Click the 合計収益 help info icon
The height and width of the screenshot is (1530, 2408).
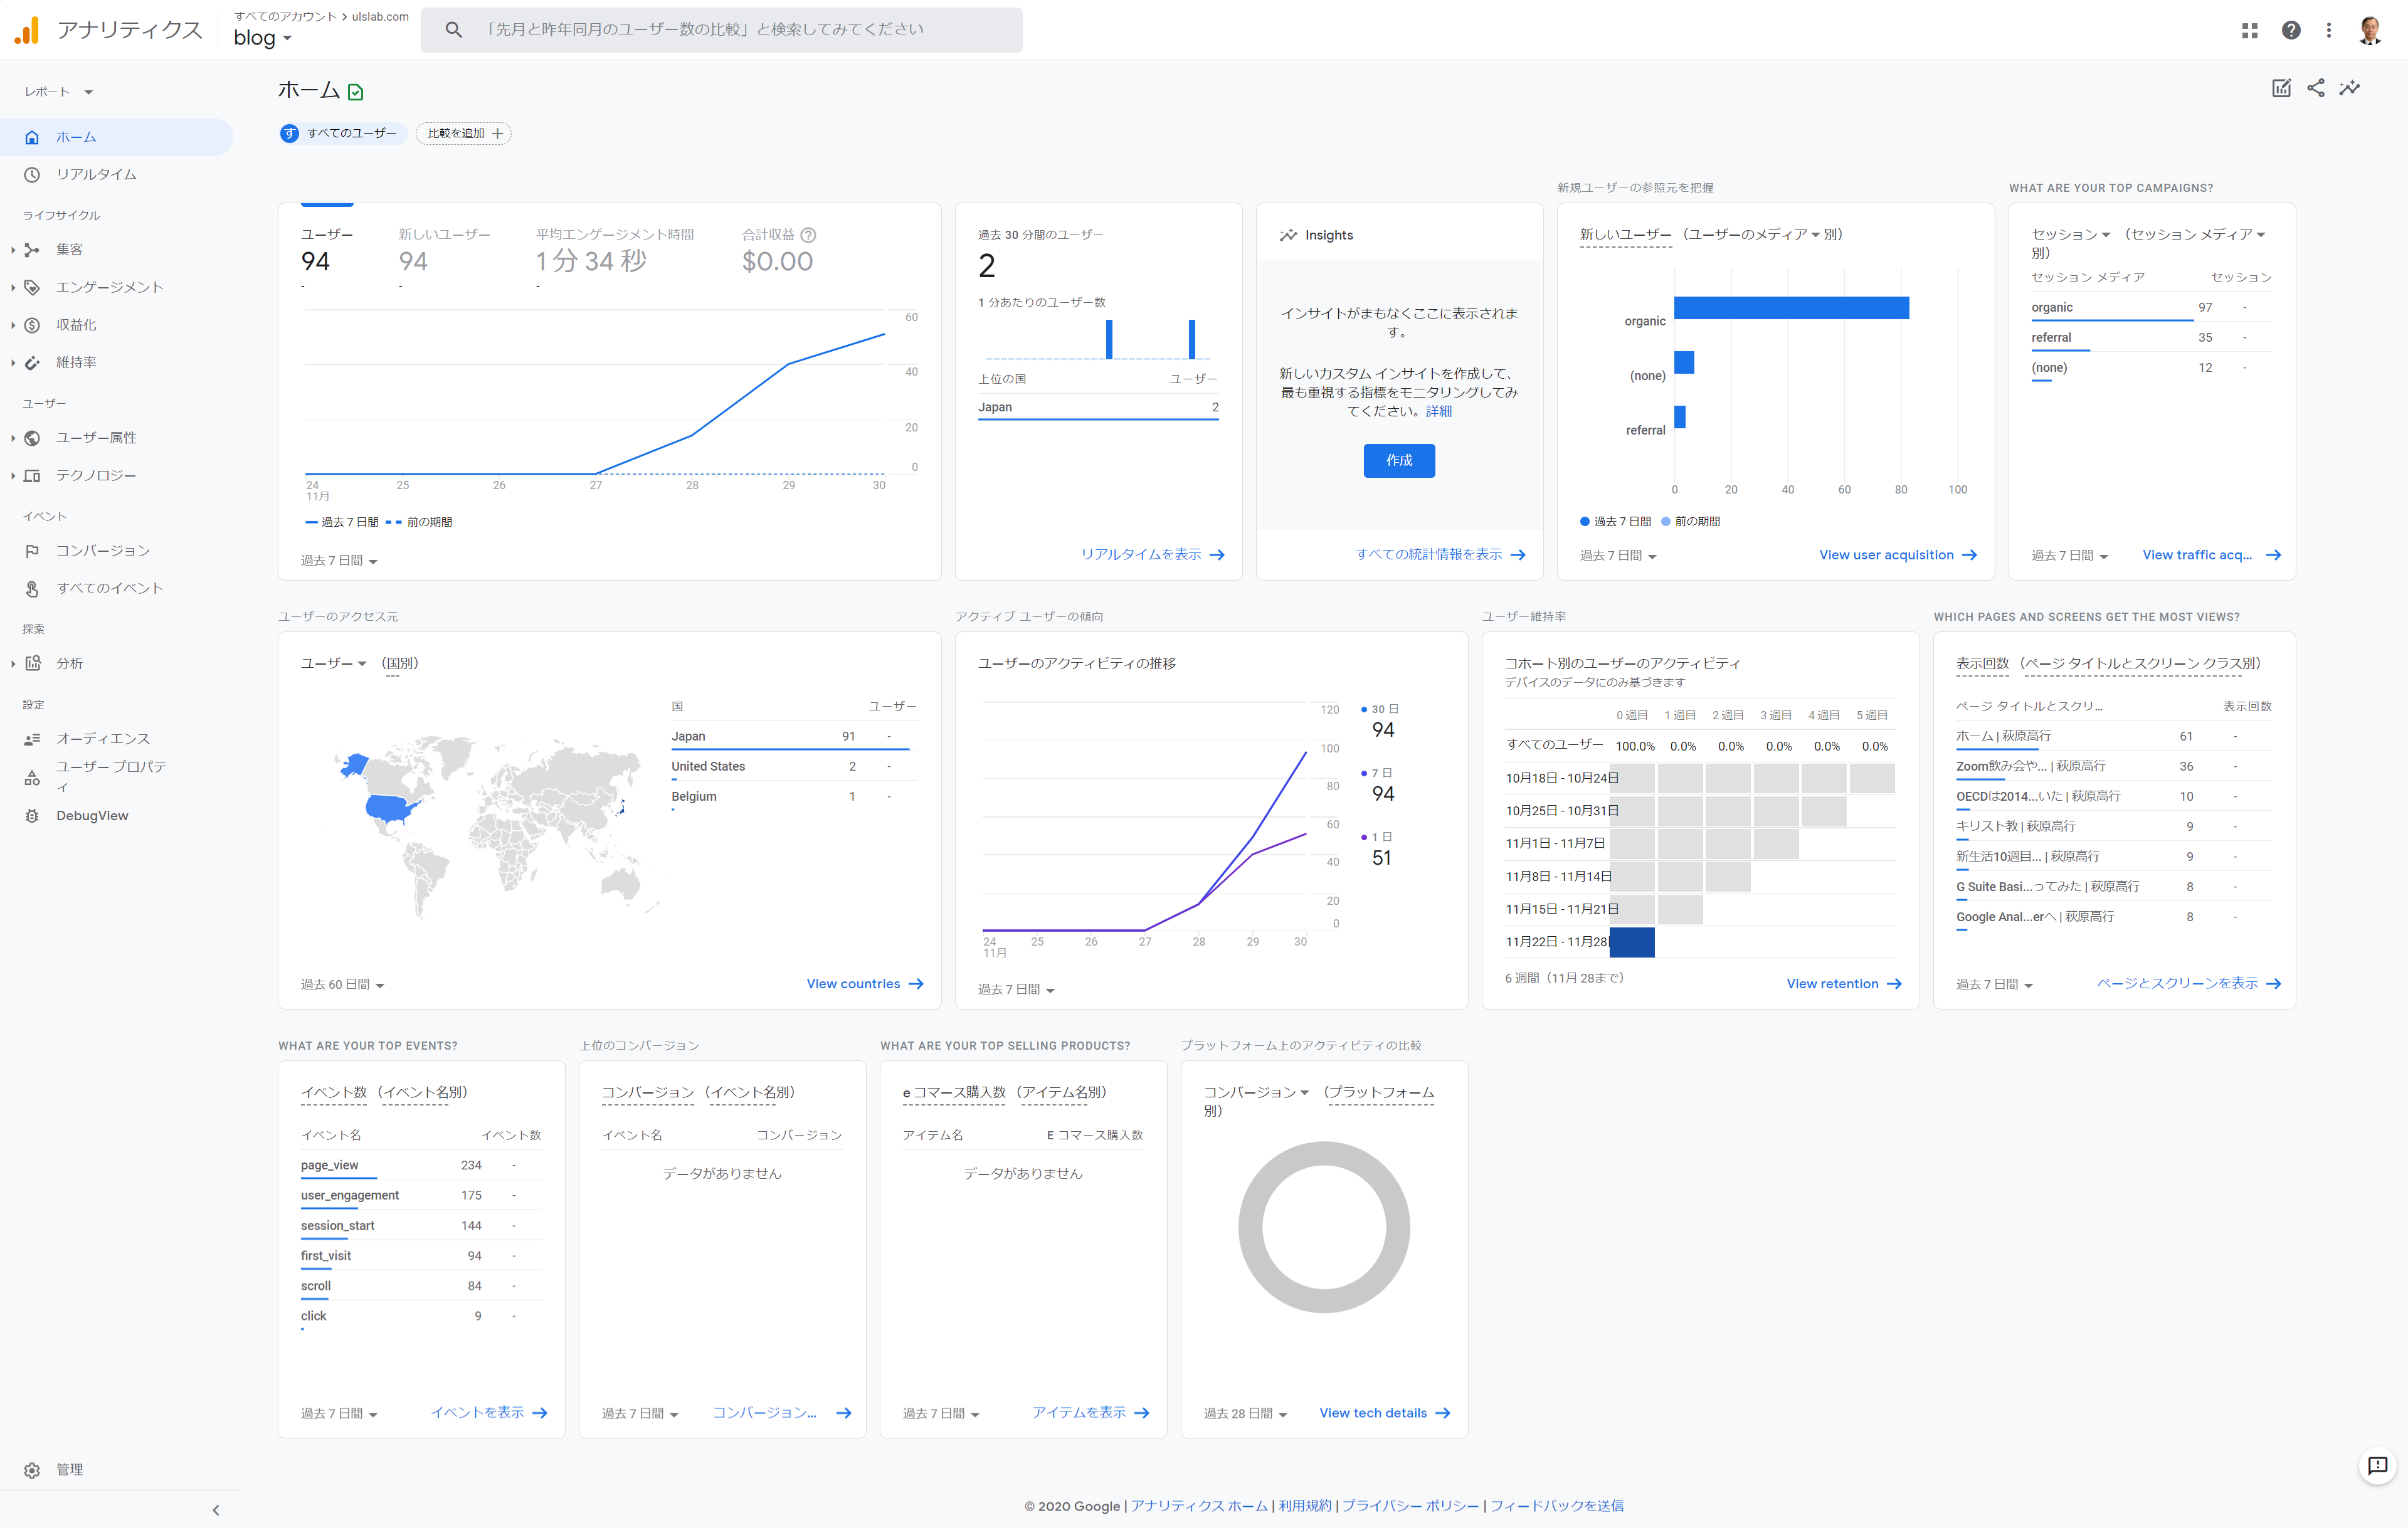[x=808, y=235]
